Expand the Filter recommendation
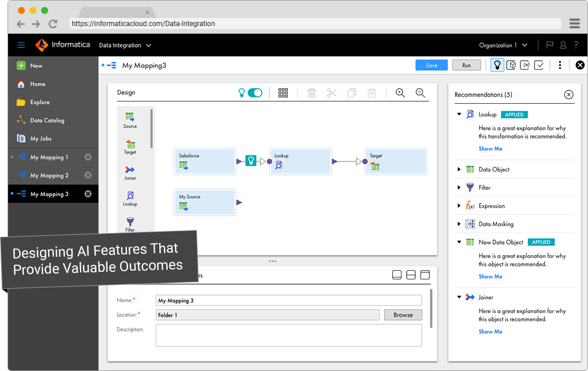 tap(459, 187)
